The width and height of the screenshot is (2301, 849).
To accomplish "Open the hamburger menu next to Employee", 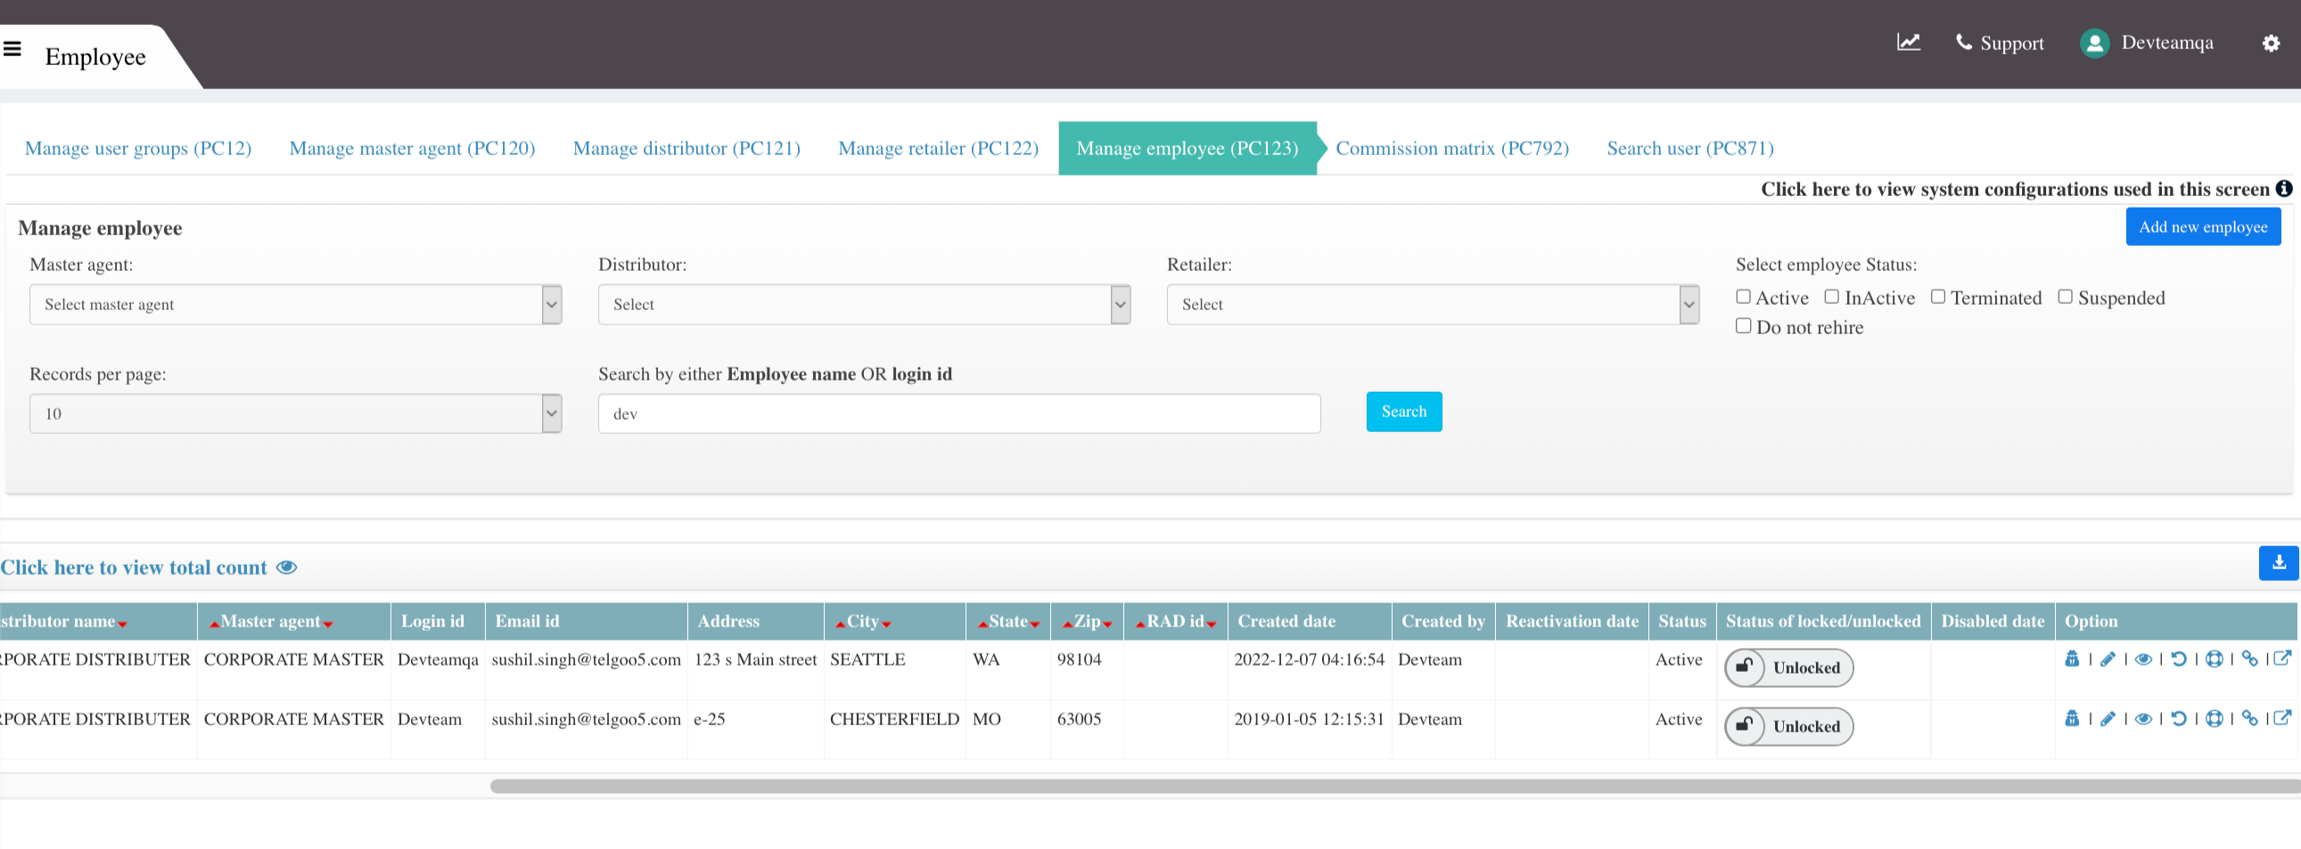I will click(12, 48).
